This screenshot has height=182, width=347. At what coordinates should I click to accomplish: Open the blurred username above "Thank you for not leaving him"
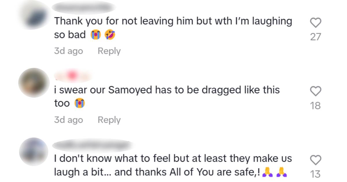coord(84,7)
